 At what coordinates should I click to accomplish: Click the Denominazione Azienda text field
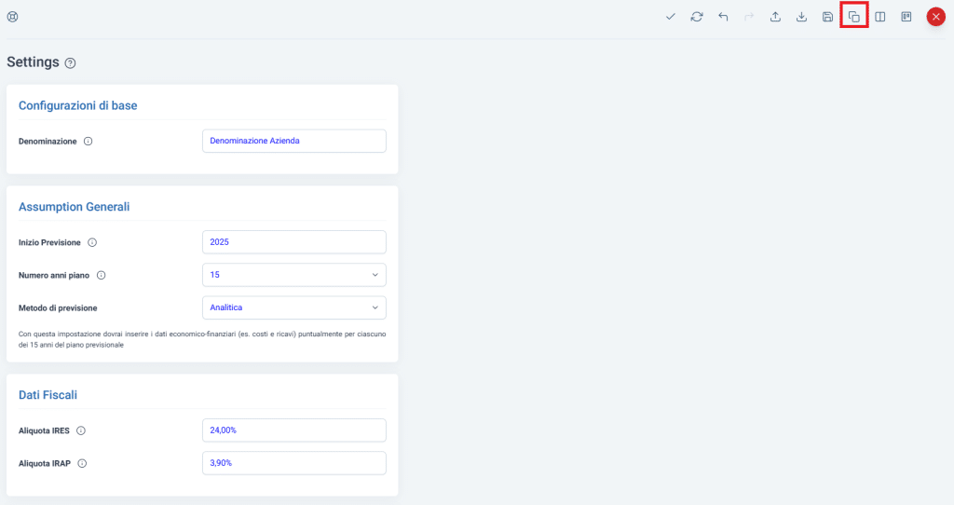coord(293,141)
